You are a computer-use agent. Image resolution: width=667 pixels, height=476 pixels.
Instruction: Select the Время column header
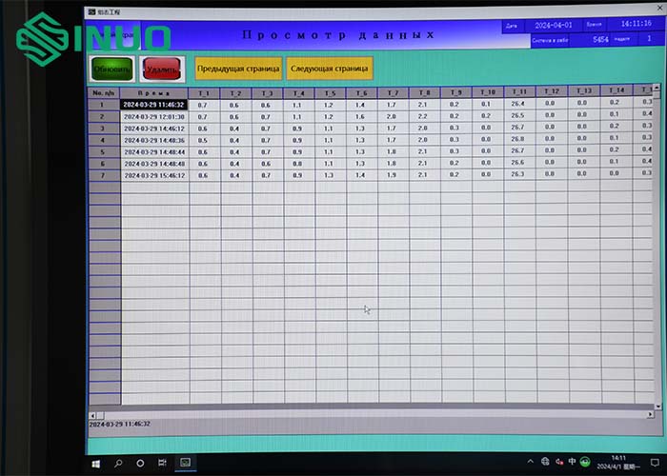pos(154,92)
